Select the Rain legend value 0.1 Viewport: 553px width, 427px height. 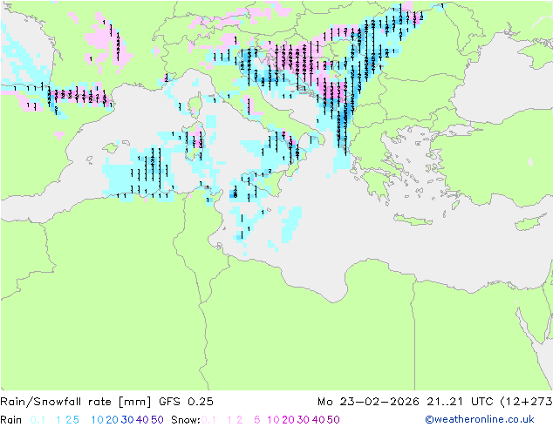pos(38,420)
